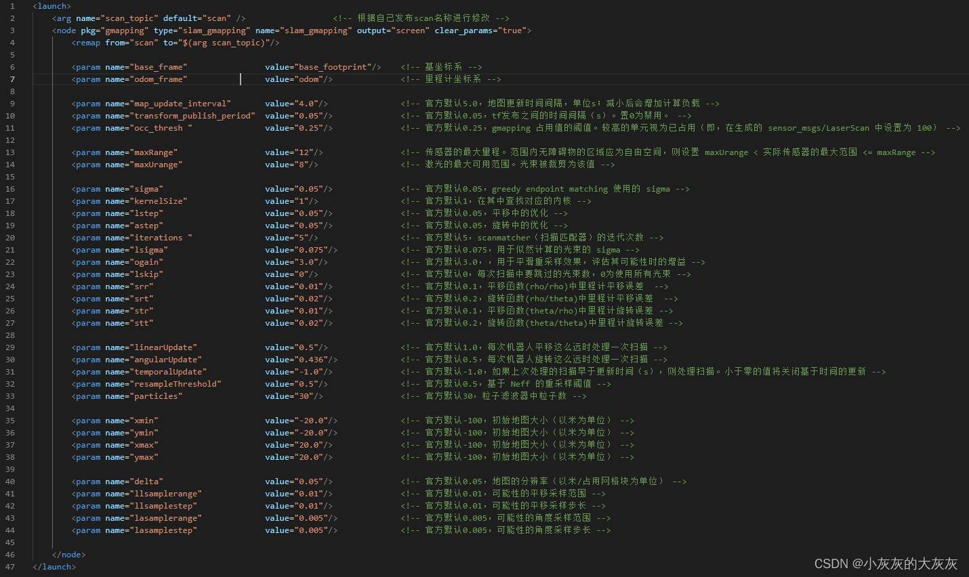Click the xmin param name
Viewport: 969px width, 577px height.
click(x=146, y=421)
